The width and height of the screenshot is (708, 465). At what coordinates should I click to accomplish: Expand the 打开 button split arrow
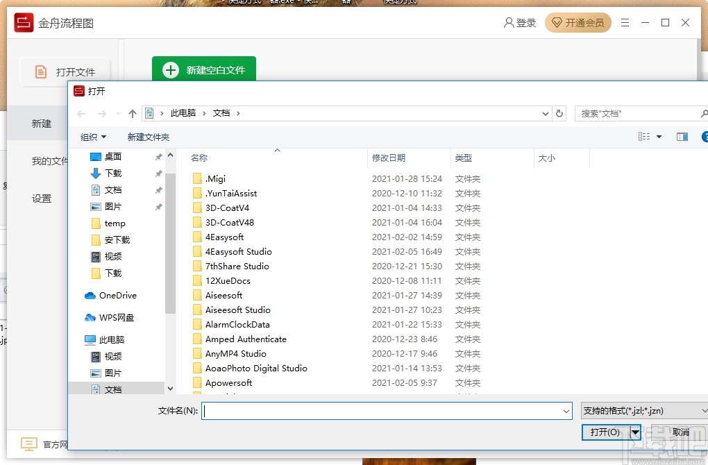(635, 432)
